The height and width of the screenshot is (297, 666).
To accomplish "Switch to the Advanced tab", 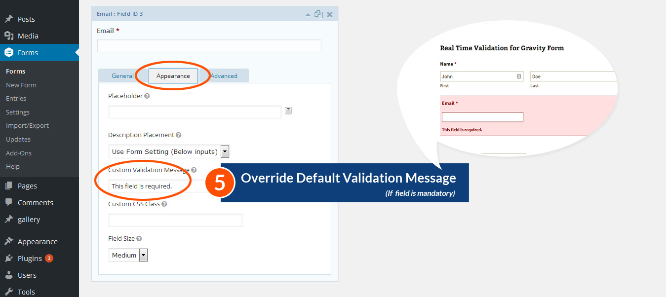I will click(224, 76).
